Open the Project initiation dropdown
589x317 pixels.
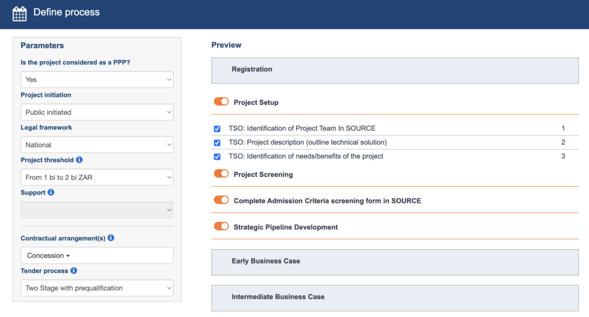tap(97, 112)
